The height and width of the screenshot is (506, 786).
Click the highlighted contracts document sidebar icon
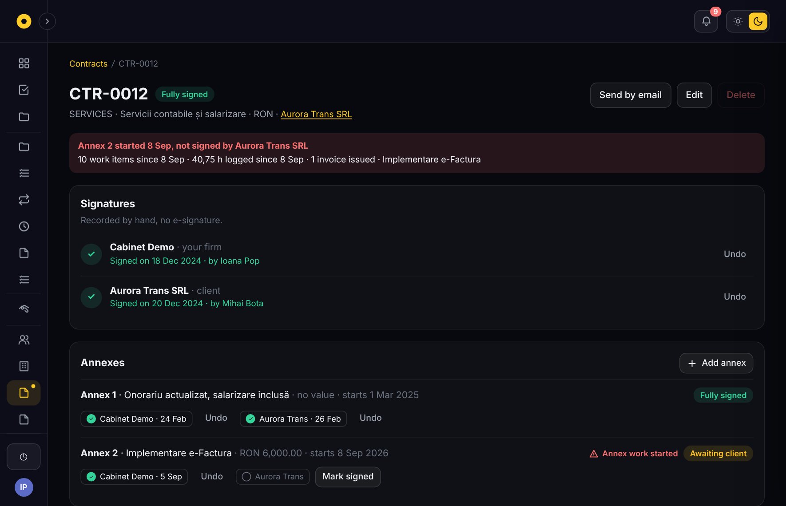tap(24, 393)
